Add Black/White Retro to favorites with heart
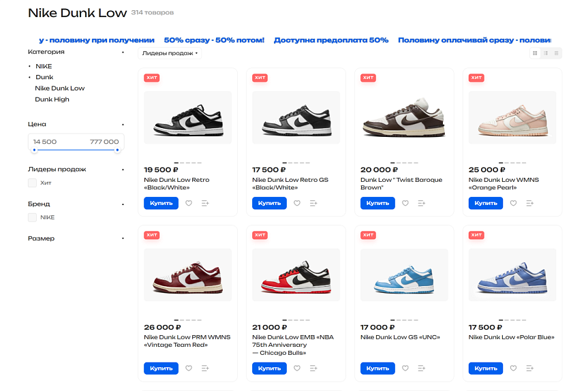Viewport: 586px width, 391px height. (x=189, y=203)
